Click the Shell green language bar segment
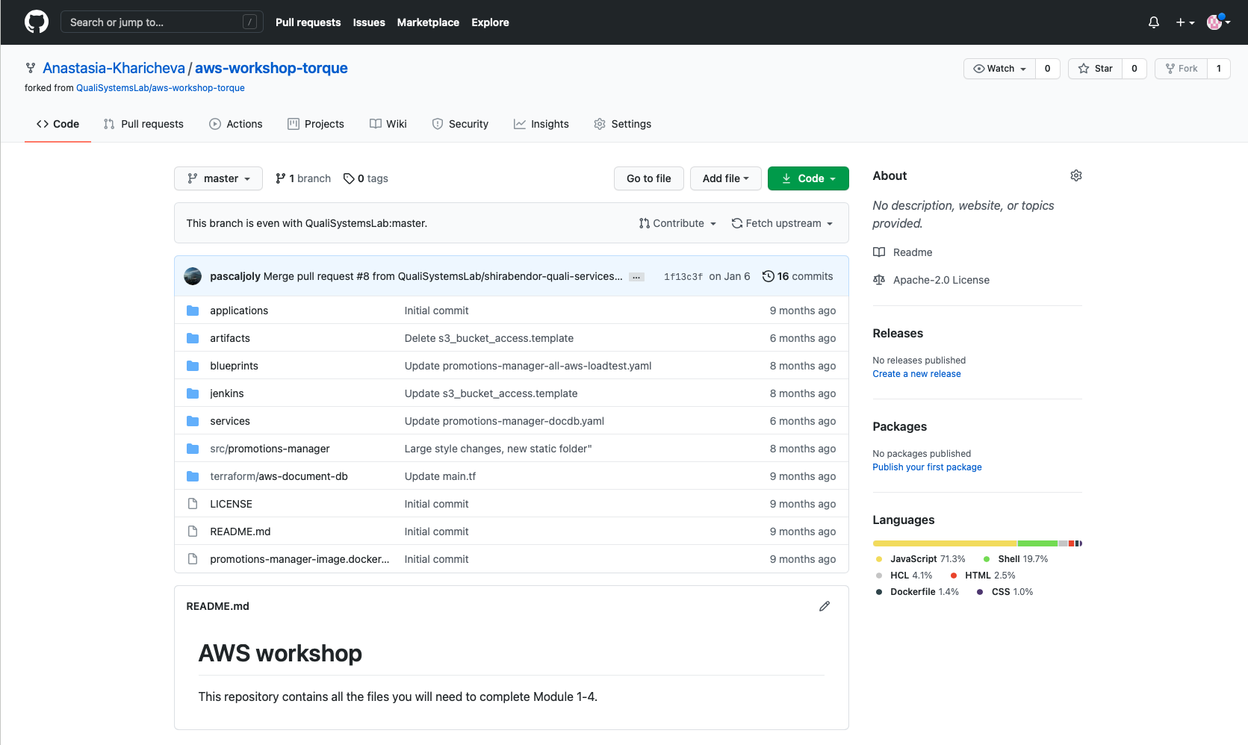The height and width of the screenshot is (745, 1248). [1037, 543]
